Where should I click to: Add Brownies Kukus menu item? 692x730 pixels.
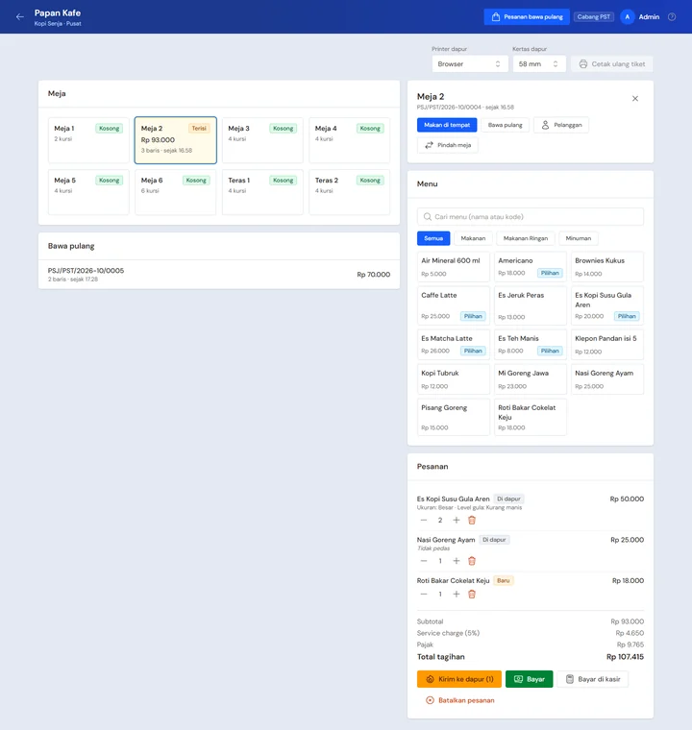pos(607,267)
